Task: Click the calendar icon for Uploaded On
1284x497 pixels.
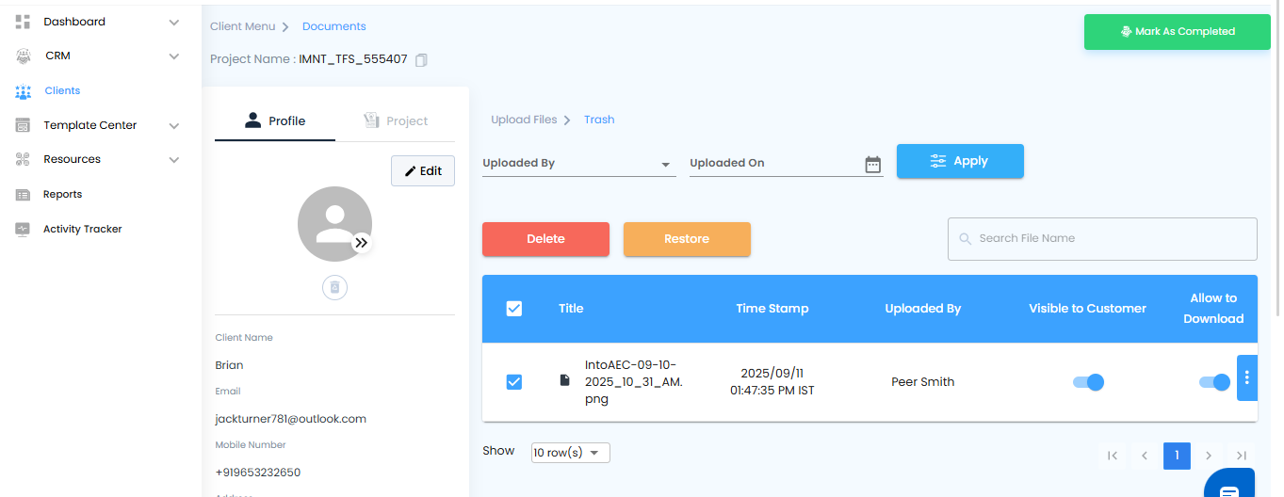Action: coord(872,164)
